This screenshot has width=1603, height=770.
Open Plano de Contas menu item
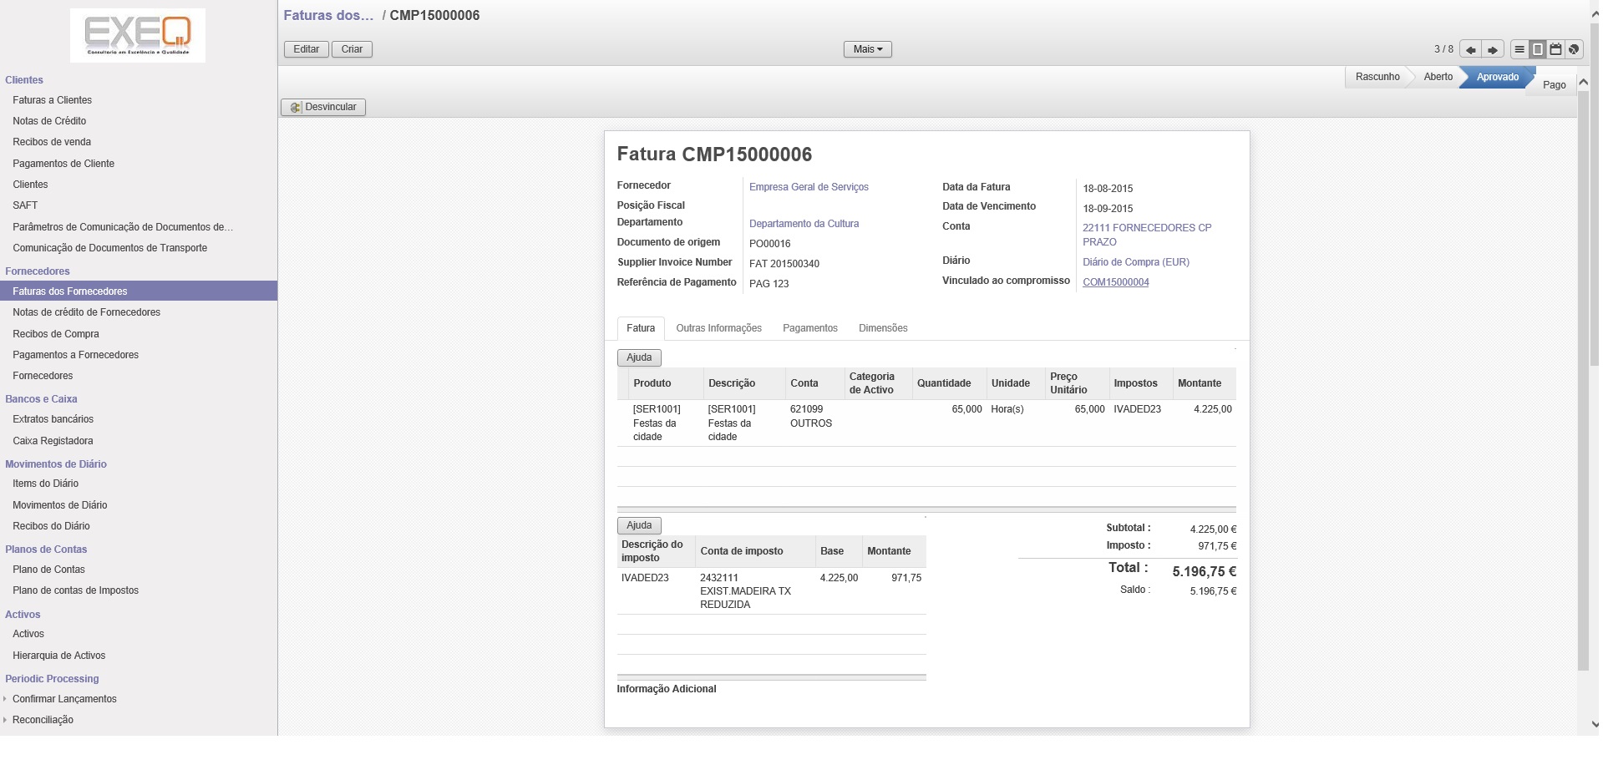click(48, 570)
